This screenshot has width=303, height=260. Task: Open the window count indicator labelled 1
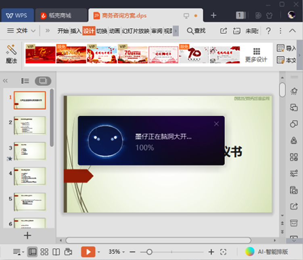[x=240, y=15]
